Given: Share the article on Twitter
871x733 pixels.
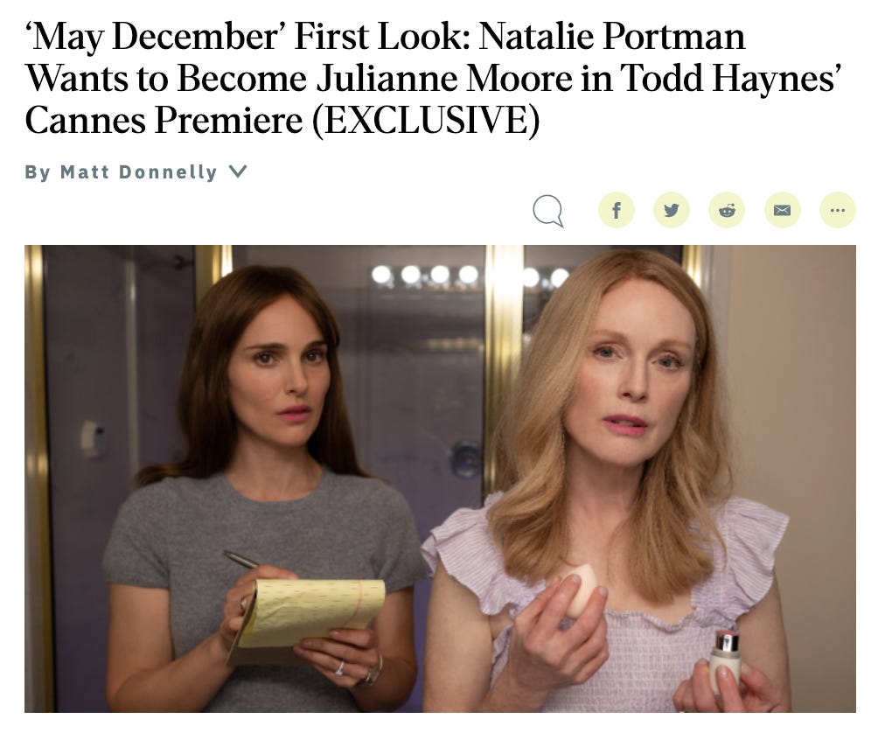Looking at the screenshot, I should [672, 210].
